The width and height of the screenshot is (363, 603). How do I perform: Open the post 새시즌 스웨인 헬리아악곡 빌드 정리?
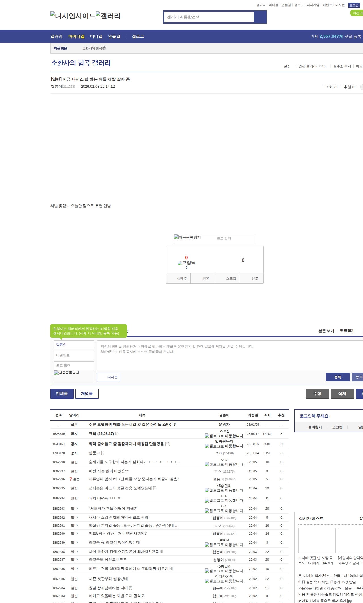[119, 518]
